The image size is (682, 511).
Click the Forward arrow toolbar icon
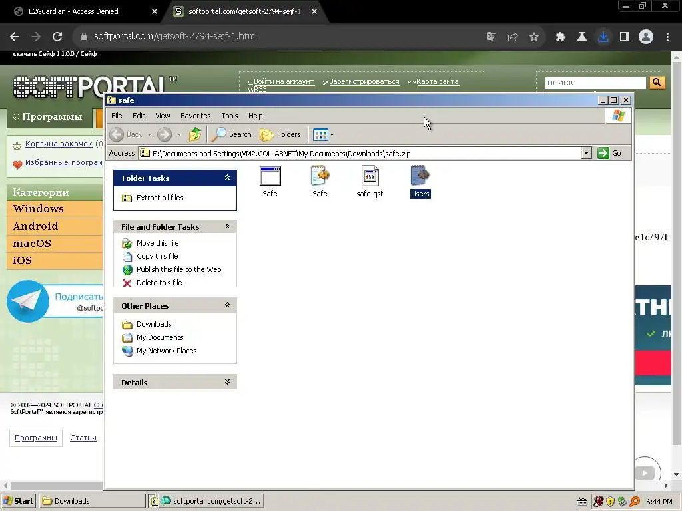(x=165, y=134)
